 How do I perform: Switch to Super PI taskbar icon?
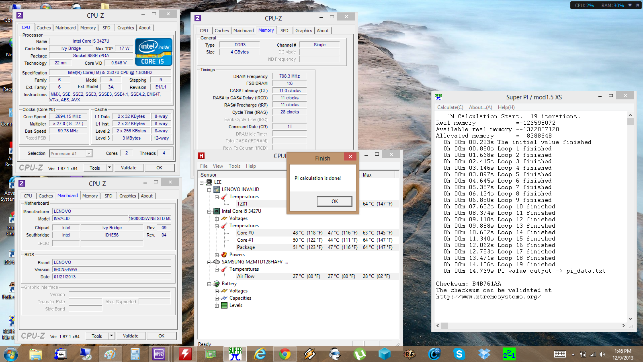click(235, 354)
